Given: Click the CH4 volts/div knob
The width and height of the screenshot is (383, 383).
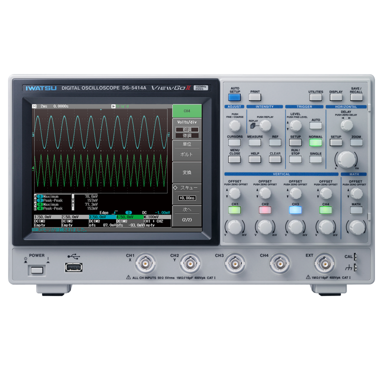Looking at the screenshot, I should tap(326, 227).
